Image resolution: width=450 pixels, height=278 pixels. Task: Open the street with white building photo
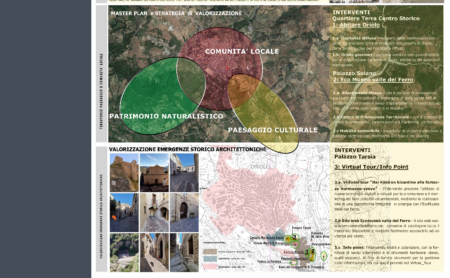pos(184,173)
